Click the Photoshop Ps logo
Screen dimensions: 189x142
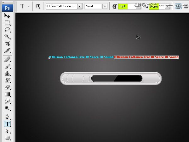click(x=8, y=8)
